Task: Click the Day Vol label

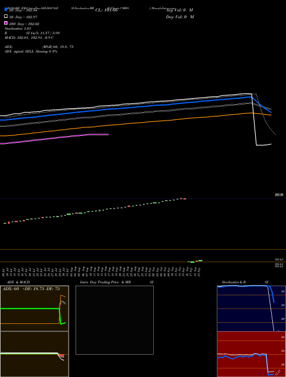Action: [x=180, y=17]
